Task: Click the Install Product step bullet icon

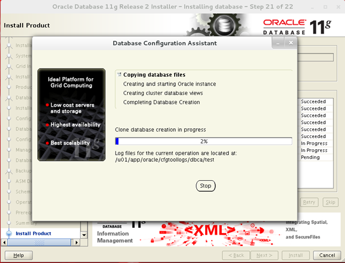Action: click(x=9, y=234)
